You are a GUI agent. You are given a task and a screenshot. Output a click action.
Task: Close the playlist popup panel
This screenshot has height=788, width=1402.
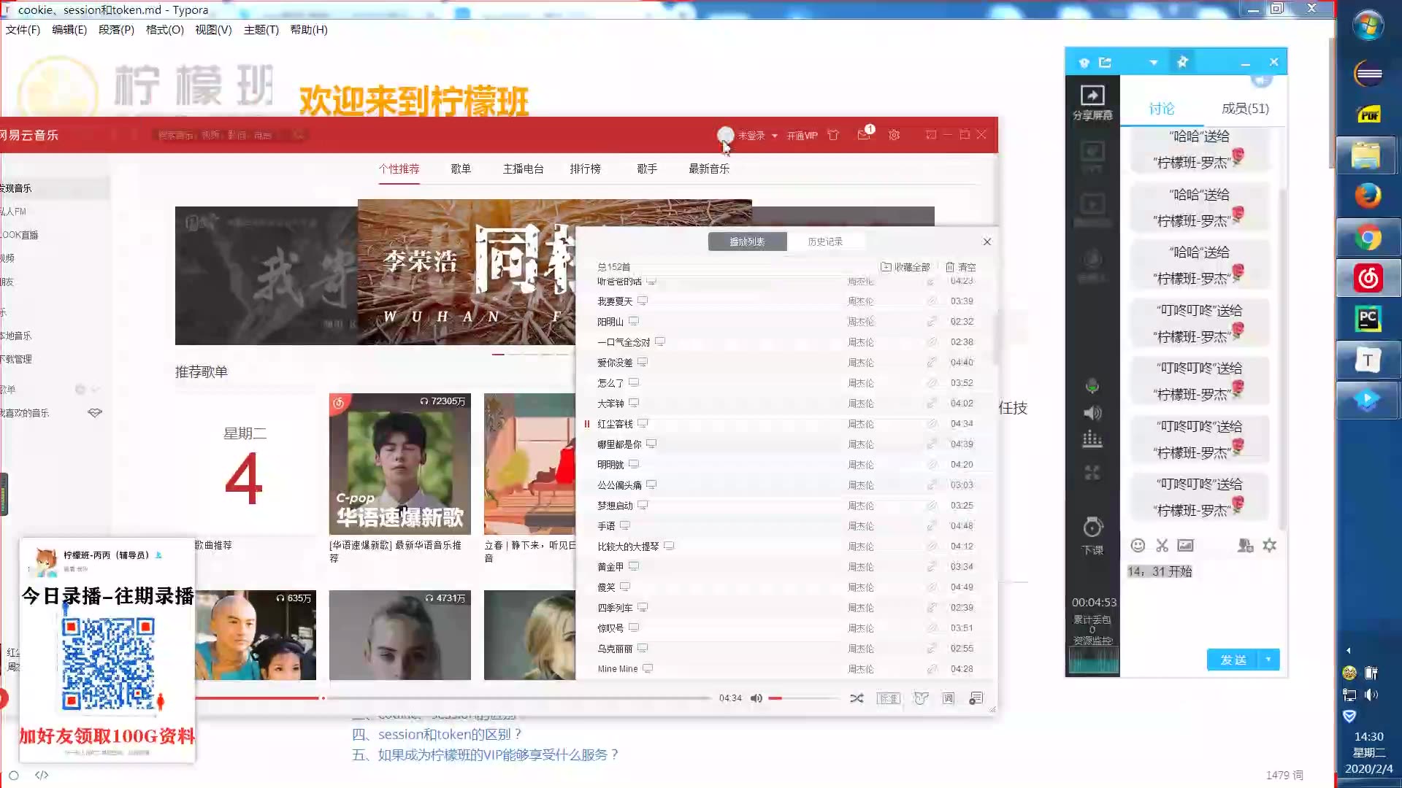[x=987, y=242]
